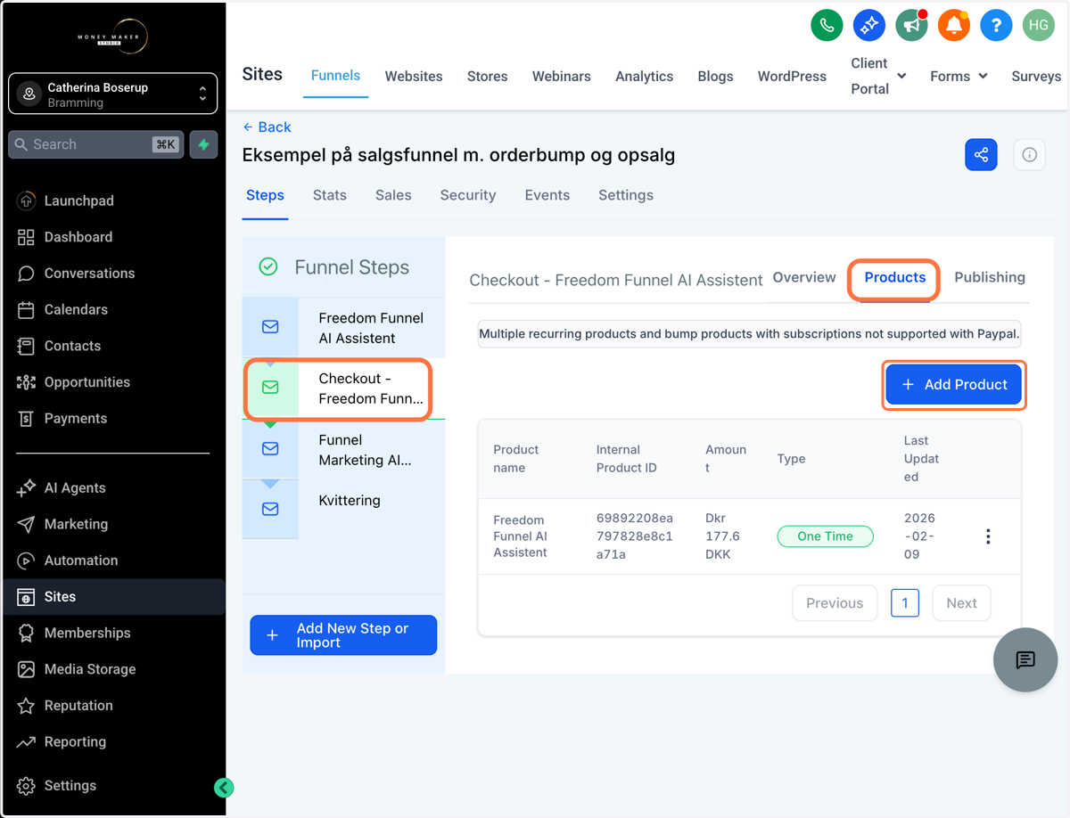This screenshot has width=1070, height=818.
Task: Click the sidebar Search field
Action: point(96,144)
